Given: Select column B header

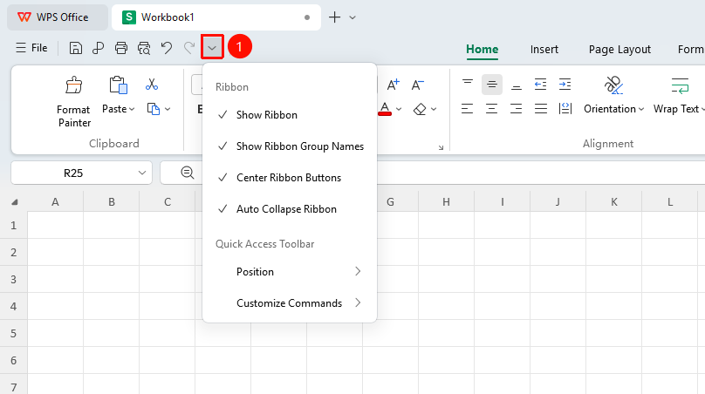Looking at the screenshot, I should pos(112,202).
